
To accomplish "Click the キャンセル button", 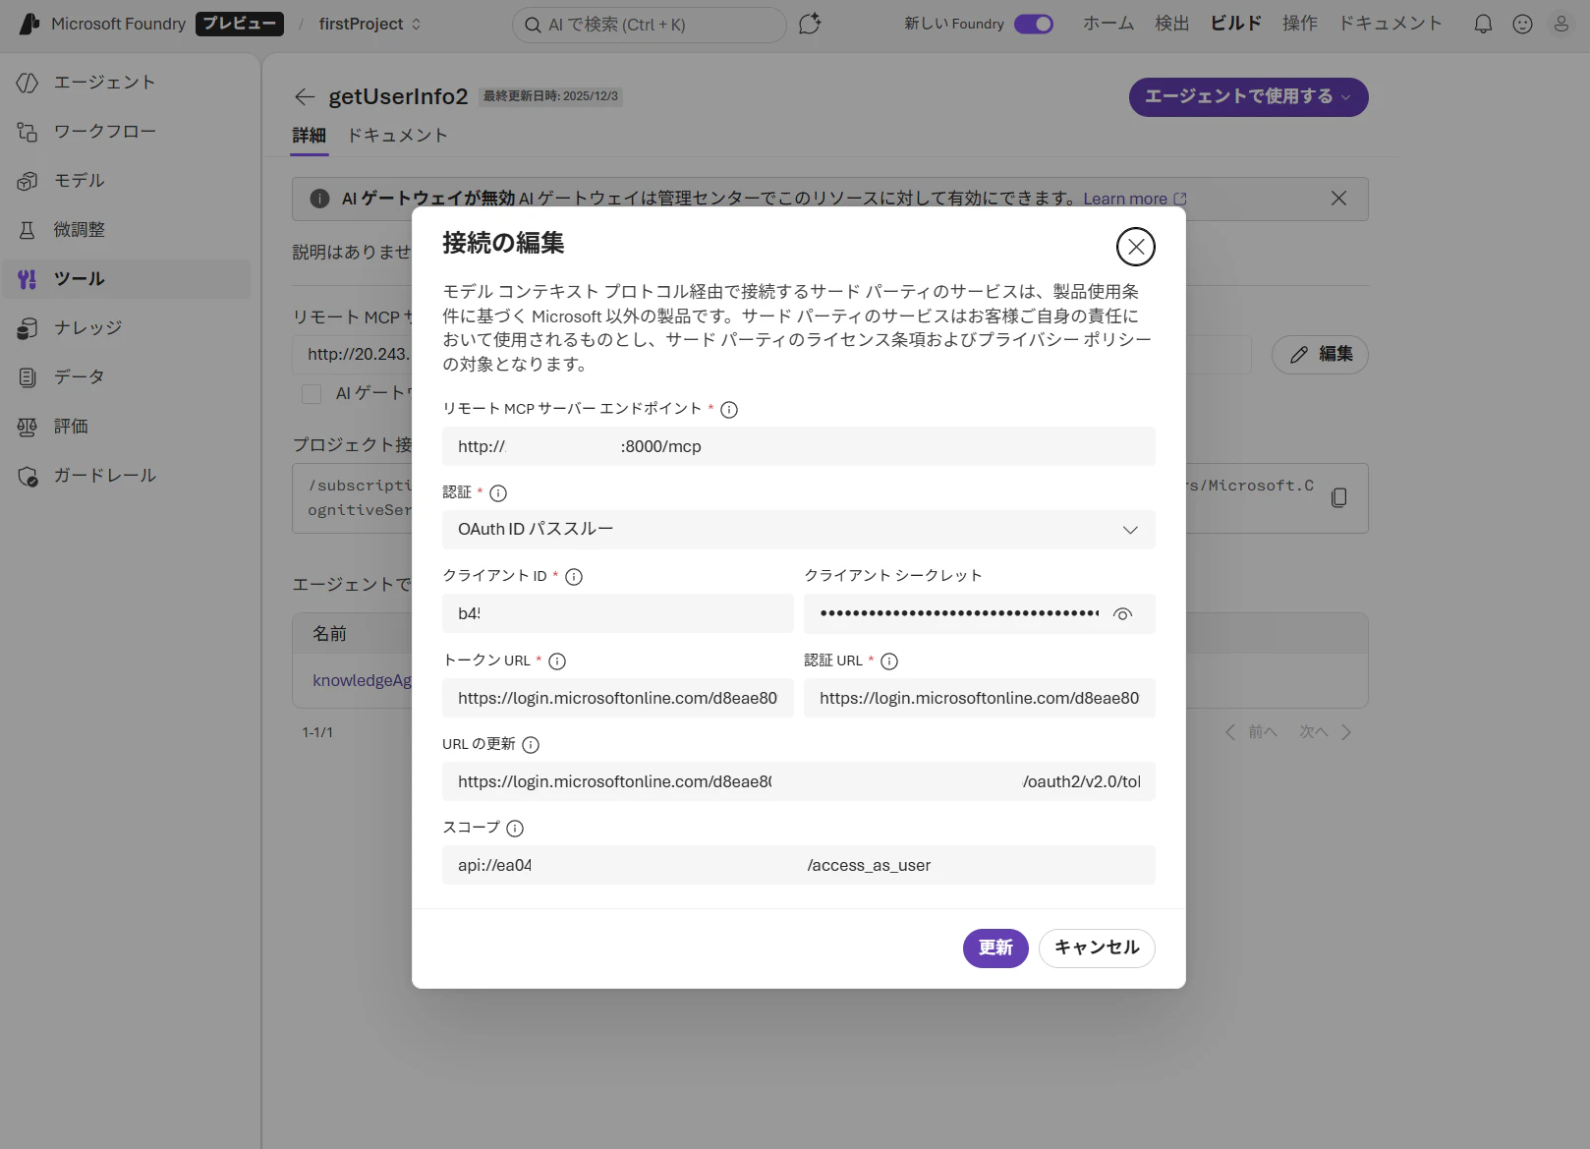I will tap(1097, 948).
